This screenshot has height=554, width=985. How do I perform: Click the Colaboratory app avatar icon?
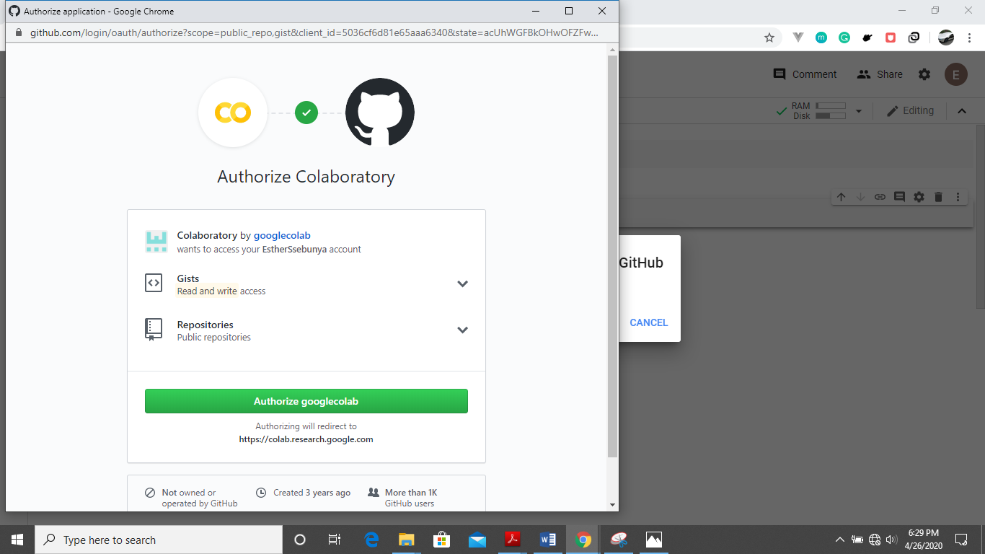156,242
